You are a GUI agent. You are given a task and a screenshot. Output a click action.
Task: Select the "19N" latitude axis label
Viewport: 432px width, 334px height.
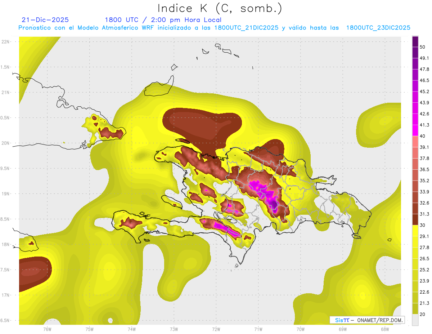click(x=5, y=193)
